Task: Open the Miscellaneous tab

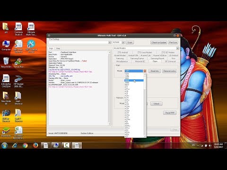Action: point(122,61)
